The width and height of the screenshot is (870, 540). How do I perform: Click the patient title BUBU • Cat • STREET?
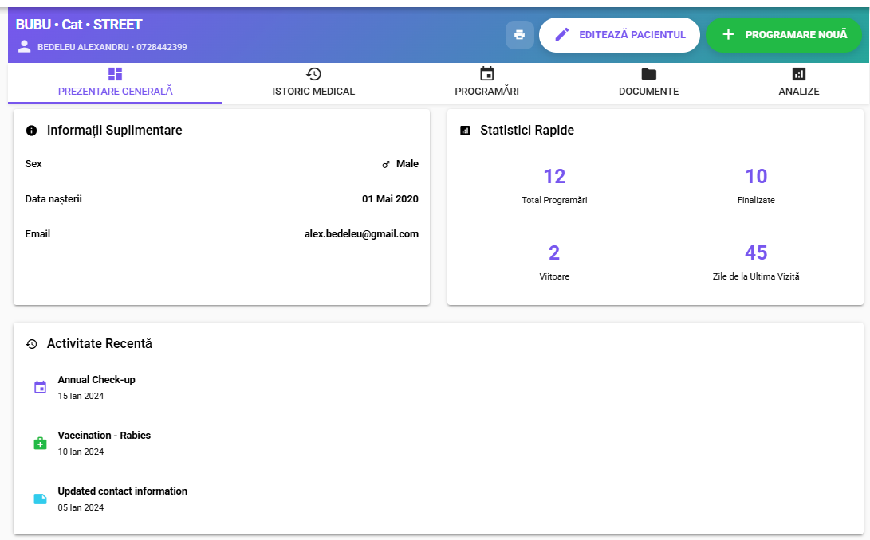(79, 25)
